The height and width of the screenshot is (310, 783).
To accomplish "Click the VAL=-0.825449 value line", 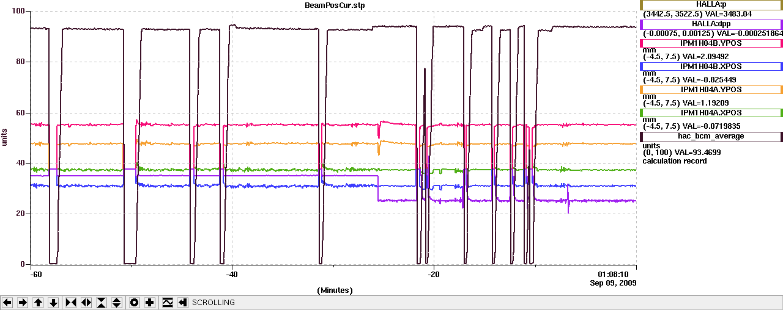I will tap(689, 80).
